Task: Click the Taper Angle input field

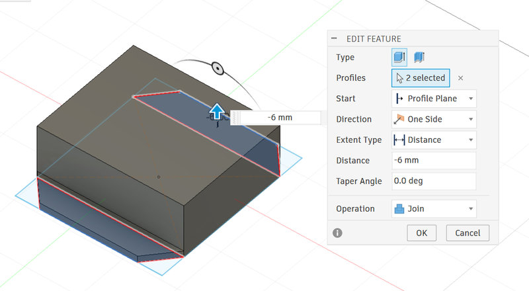Action: (x=434, y=181)
